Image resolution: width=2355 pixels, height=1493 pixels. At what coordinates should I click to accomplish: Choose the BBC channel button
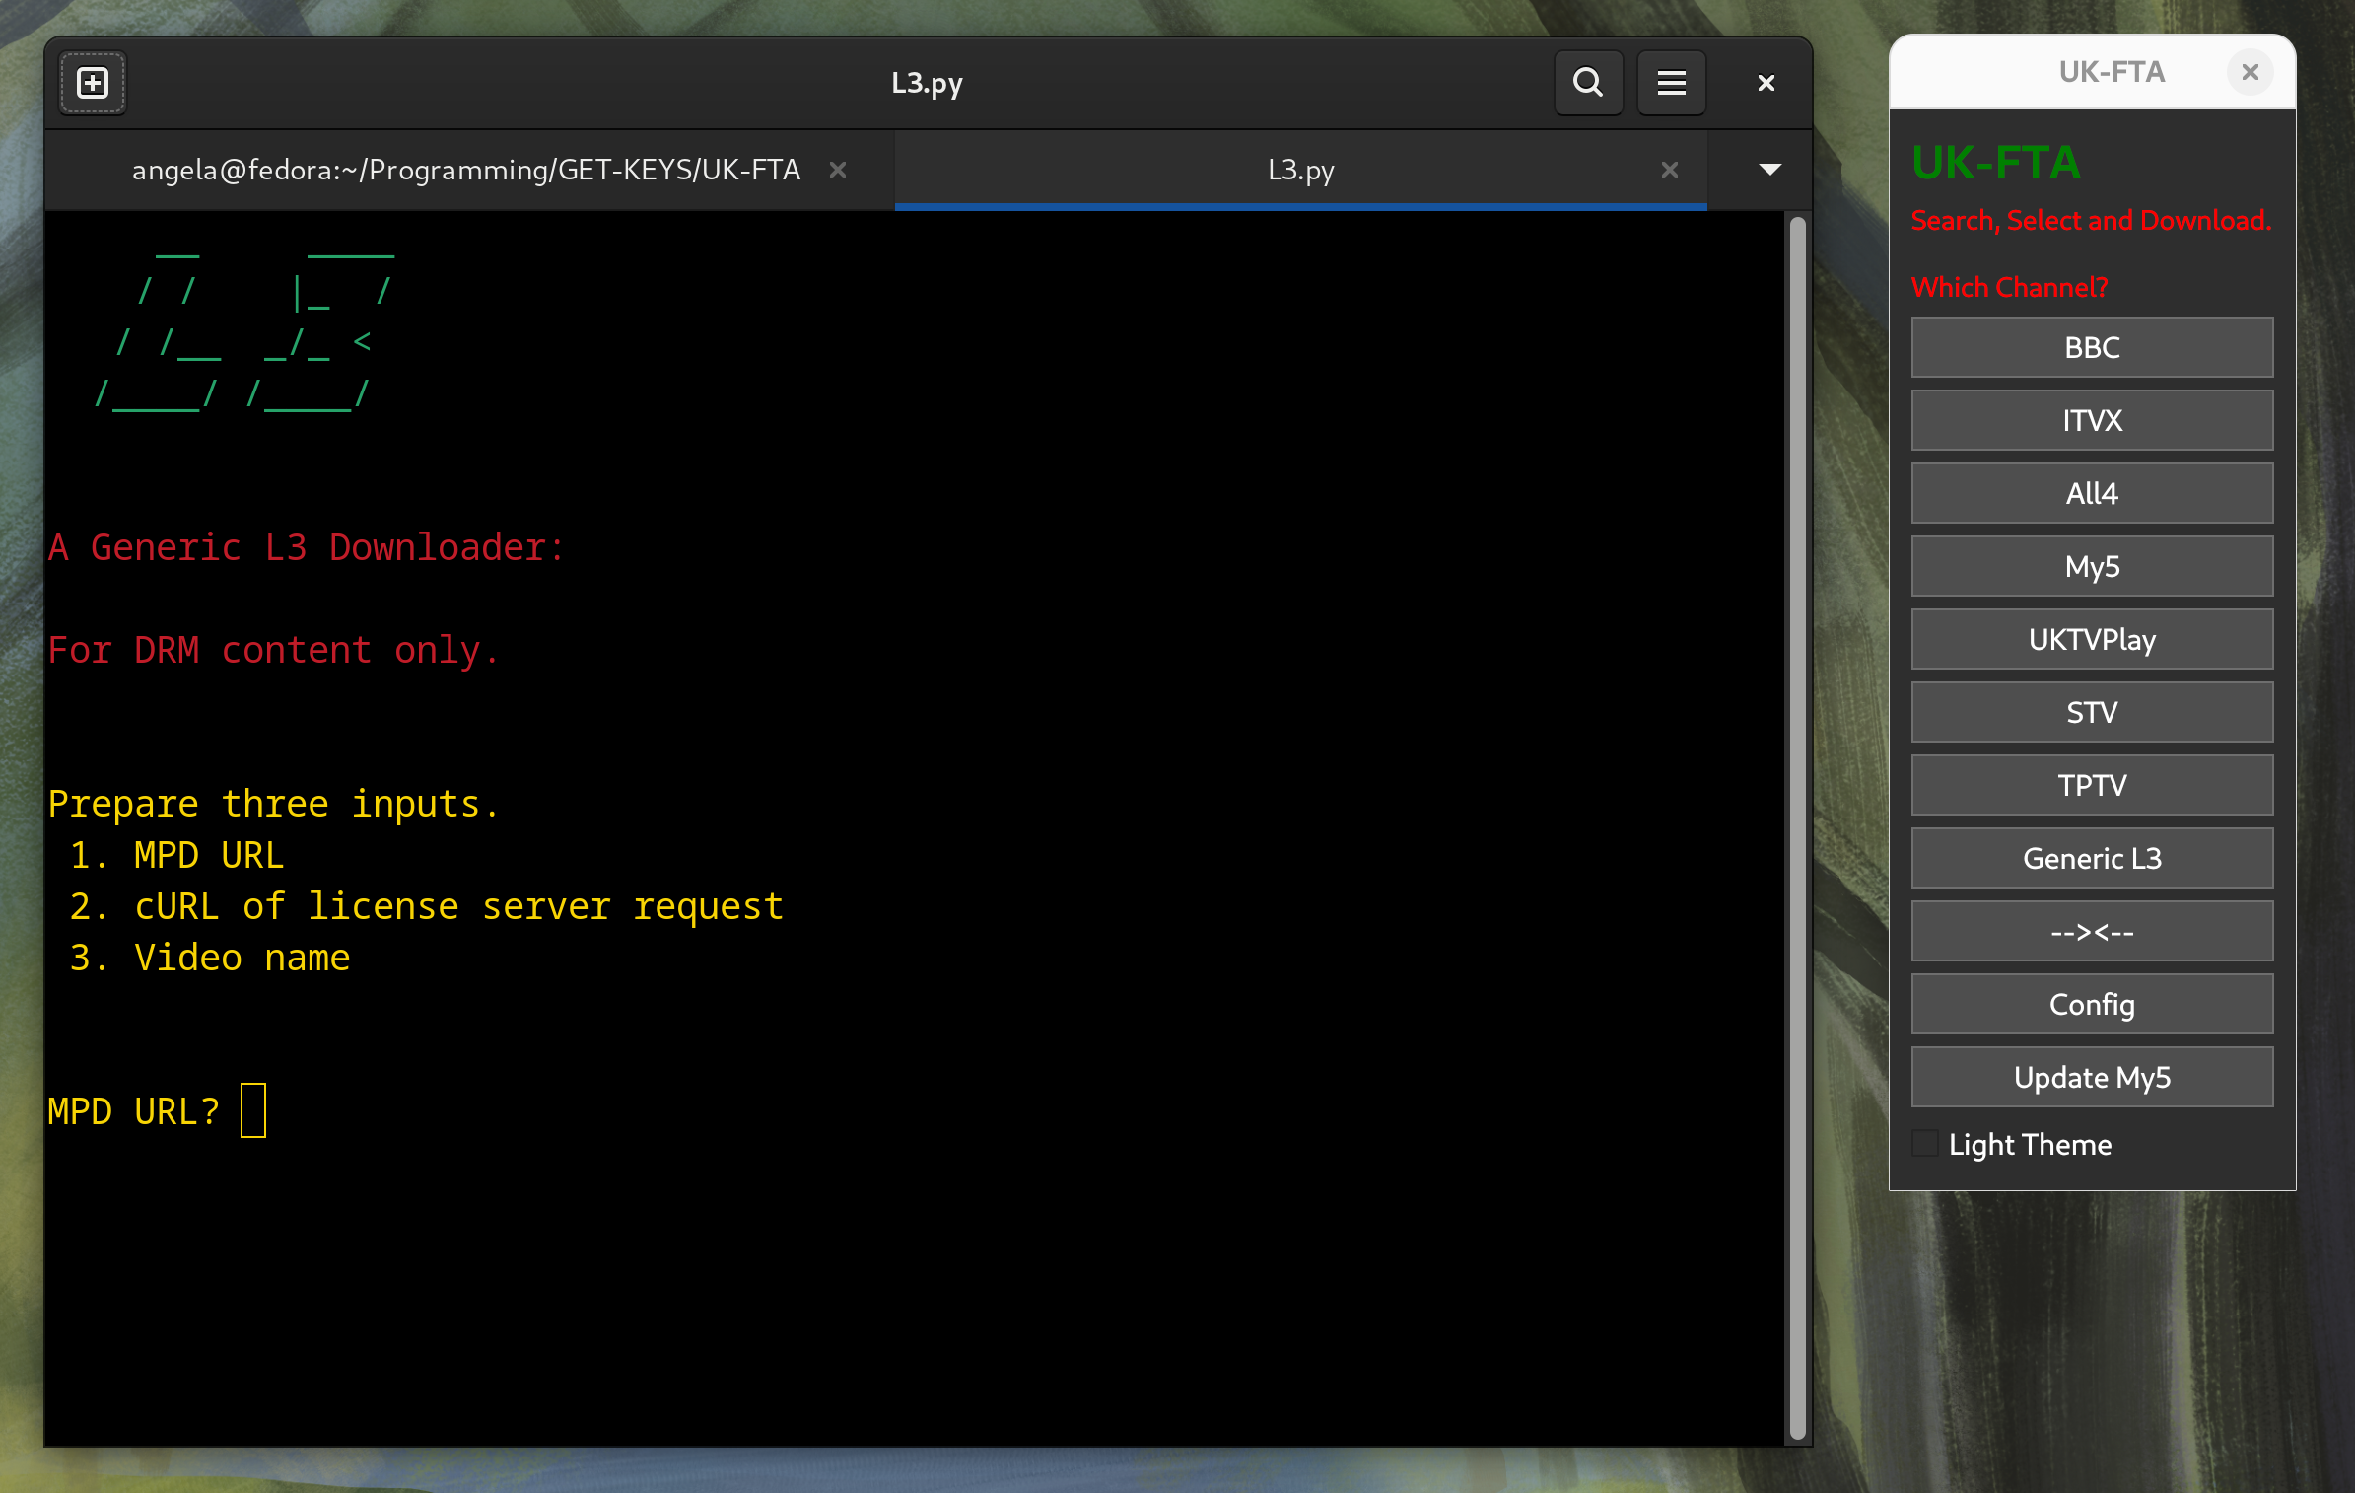tap(2091, 347)
